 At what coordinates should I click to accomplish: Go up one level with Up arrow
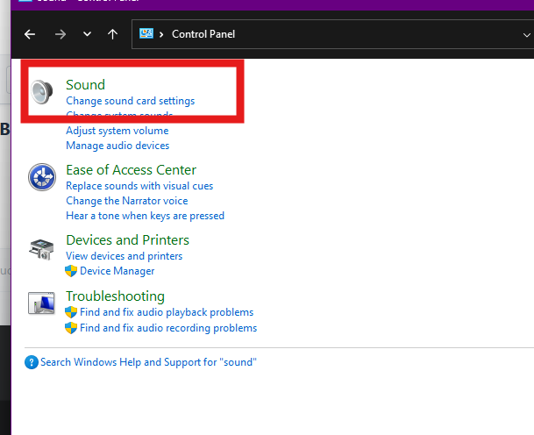click(113, 34)
